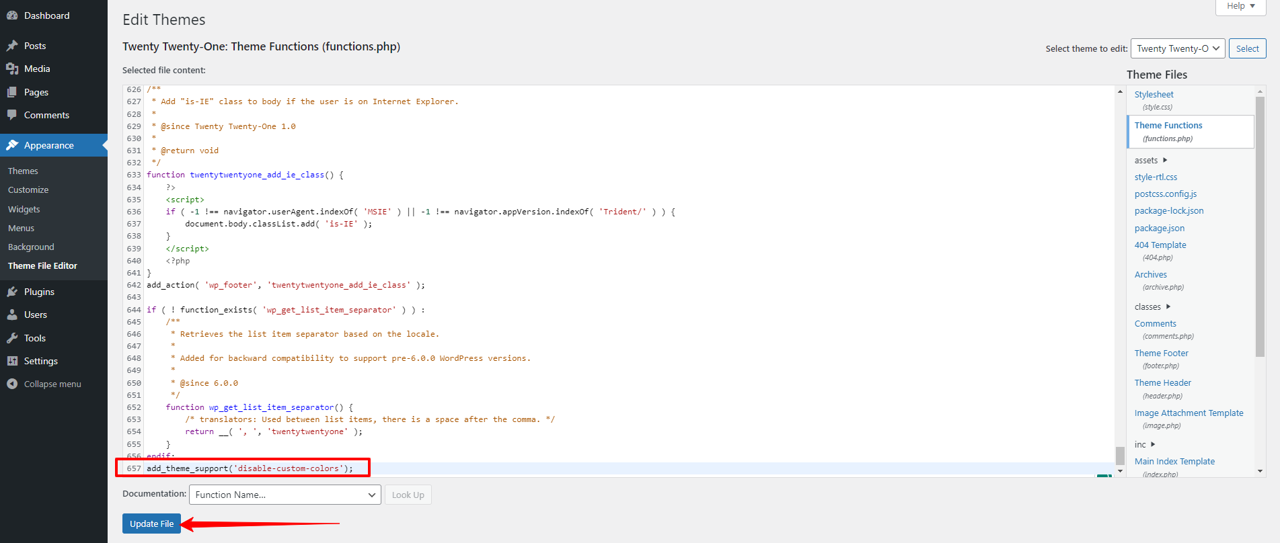Click the Comments speech bubble icon
Screen dimensions: 1280x543
coord(12,115)
